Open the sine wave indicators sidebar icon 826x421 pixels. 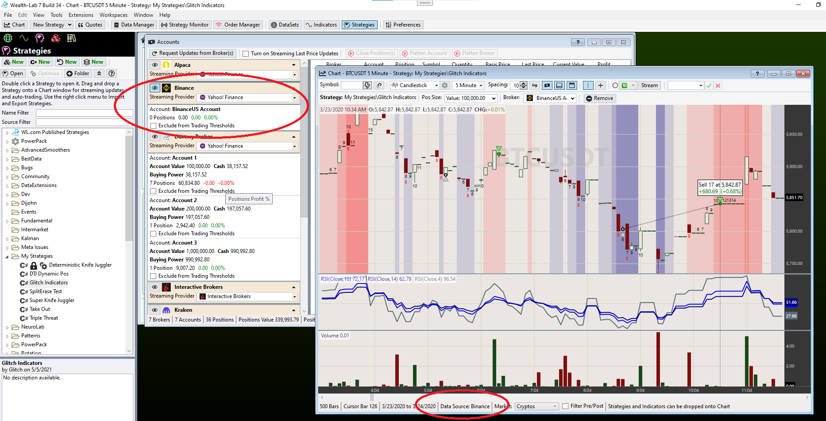click(24, 38)
